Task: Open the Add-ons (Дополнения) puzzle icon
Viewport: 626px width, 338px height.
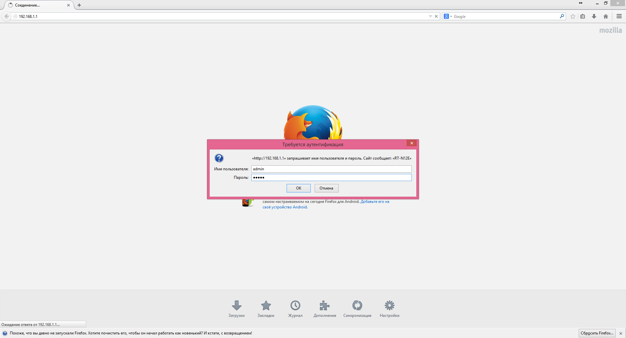Action: click(x=324, y=305)
